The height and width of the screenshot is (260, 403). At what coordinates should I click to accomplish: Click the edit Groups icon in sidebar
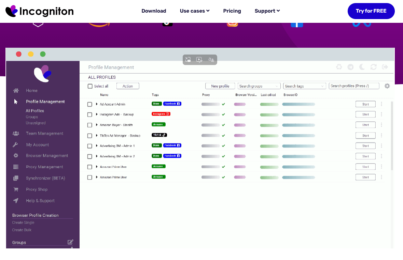tap(70, 242)
